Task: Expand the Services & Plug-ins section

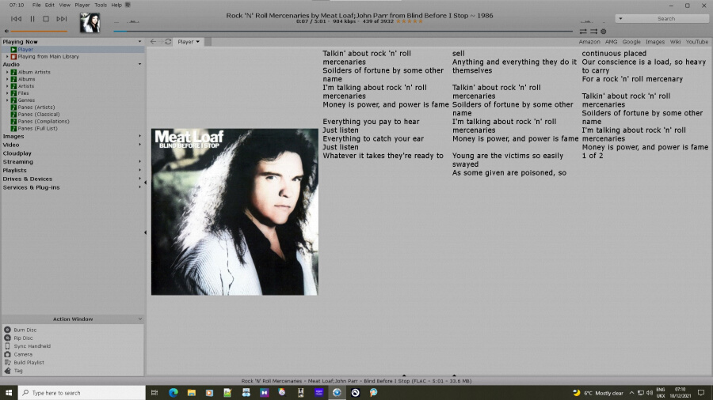Action: point(139,187)
